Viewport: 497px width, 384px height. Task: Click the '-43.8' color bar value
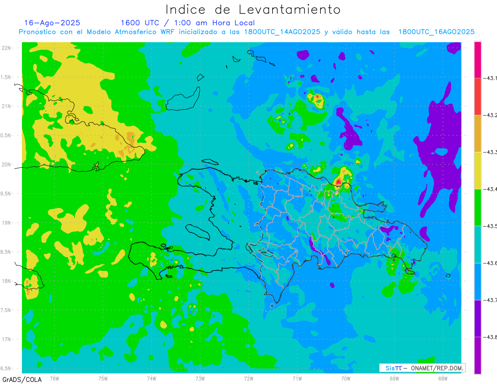(x=490, y=337)
